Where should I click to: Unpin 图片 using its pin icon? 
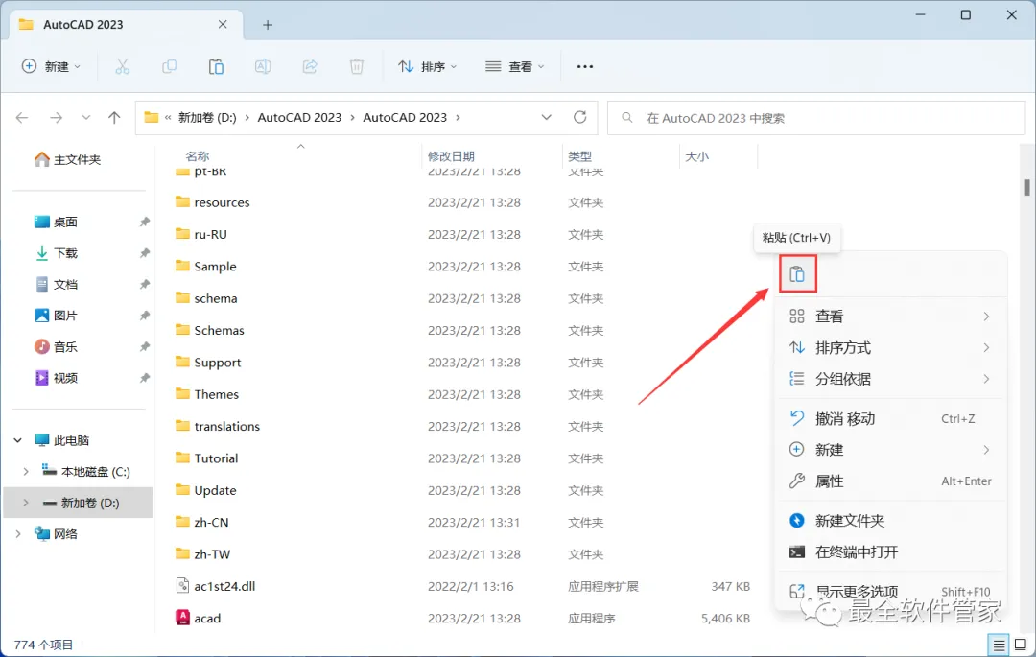coord(144,315)
